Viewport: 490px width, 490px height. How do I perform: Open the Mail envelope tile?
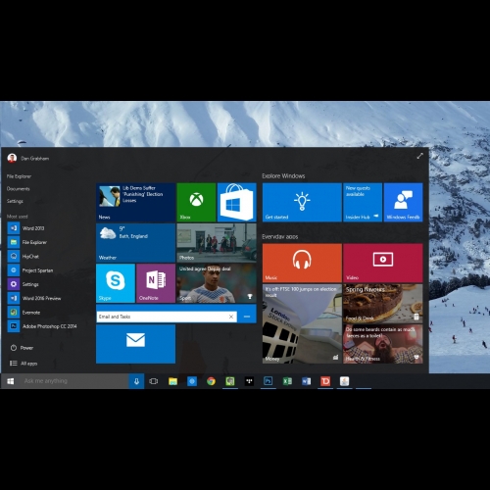(x=135, y=344)
